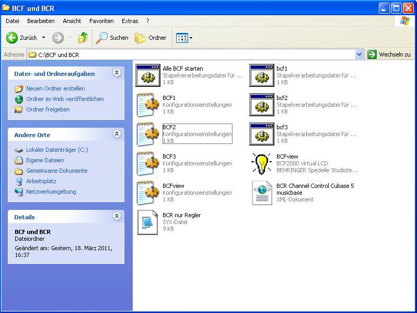Expand the address bar dropdown arrow
The width and height of the screenshot is (417, 313).
click(x=359, y=54)
